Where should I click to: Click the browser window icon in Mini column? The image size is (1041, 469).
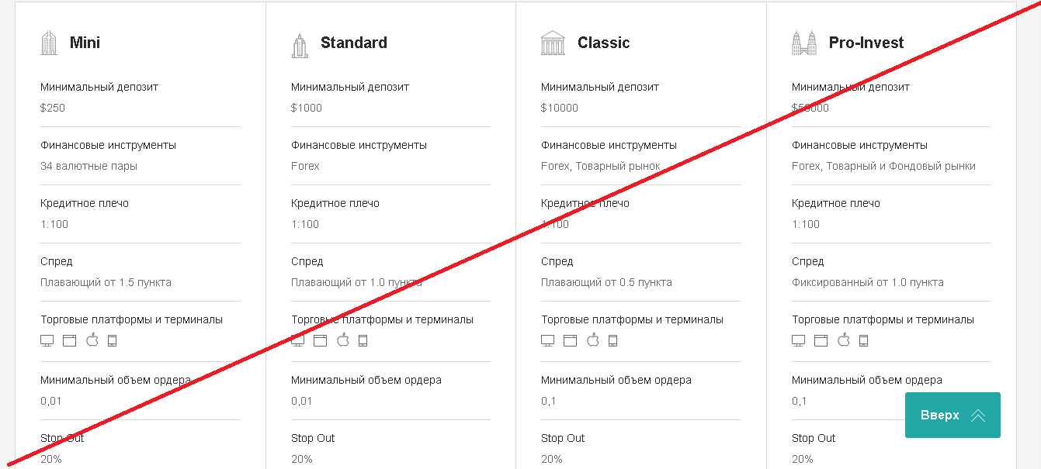[69, 340]
